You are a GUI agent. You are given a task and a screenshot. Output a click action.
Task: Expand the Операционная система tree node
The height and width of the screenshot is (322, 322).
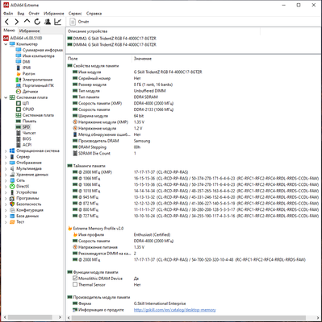point(6,151)
